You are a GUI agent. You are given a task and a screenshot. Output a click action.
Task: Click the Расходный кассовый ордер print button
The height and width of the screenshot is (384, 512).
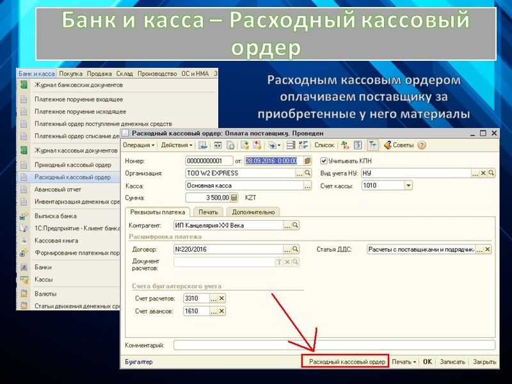345,362
